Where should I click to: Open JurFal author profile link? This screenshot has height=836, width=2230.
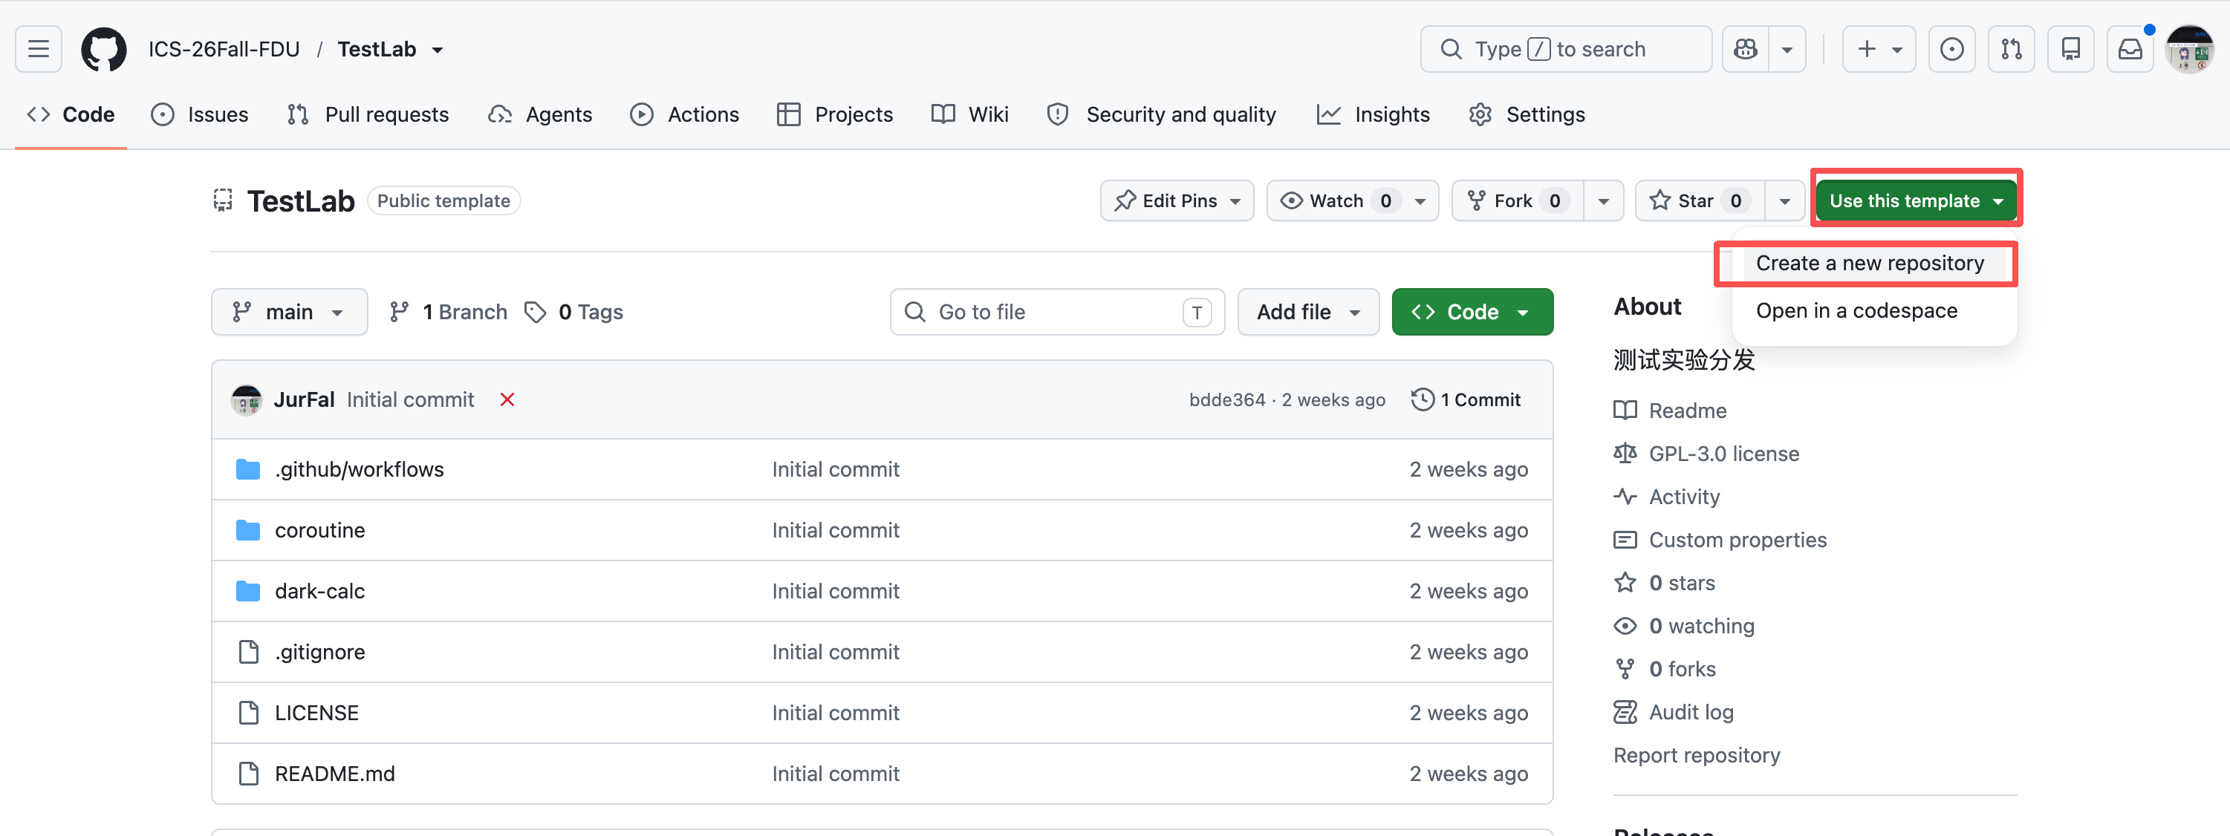click(304, 400)
